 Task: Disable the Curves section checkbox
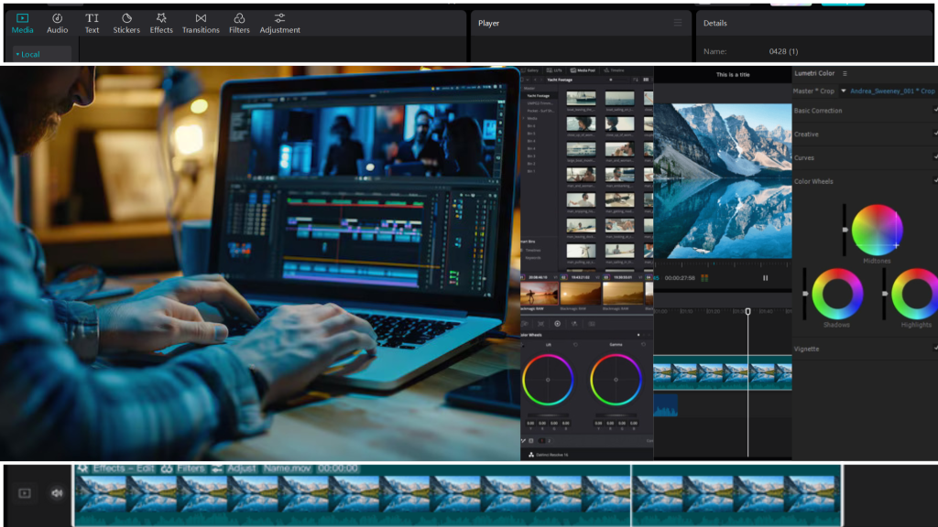934,157
